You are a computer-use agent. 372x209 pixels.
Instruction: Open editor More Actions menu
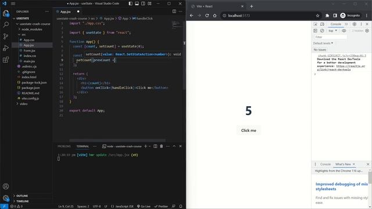pyautogui.click(x=181, y=12)
